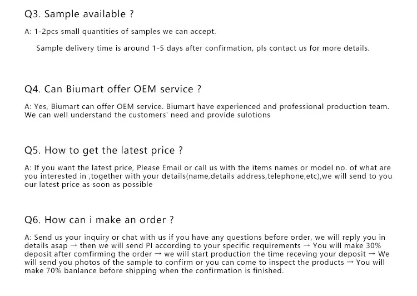This screenshot has height=296, width=417.
Task: Click the arrow after 'receving your deposit'
Action: (372, 254)
